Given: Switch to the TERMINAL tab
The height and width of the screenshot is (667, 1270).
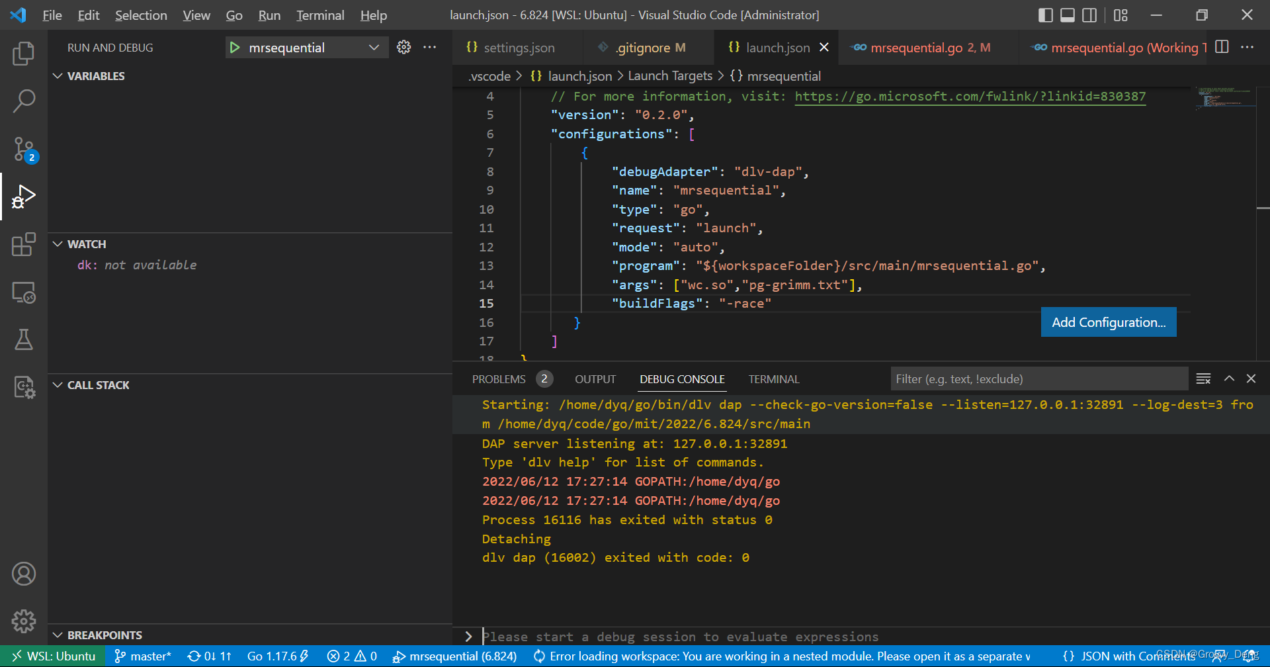Looking at the screenshot, I should 773,379.
